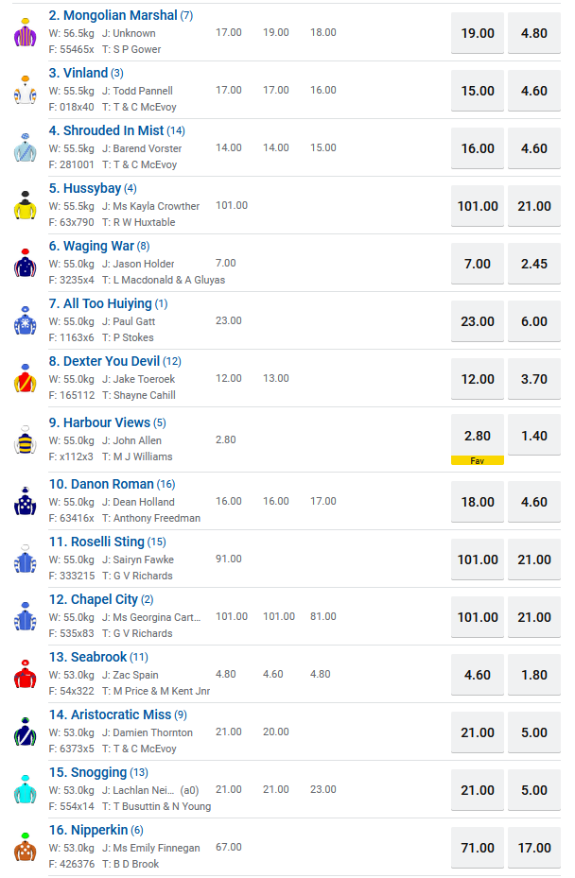Click the yellow jockey silk for Hussybay
This screenshot has height=878, width=575.
pyautogui.click(x=25, y=205)
